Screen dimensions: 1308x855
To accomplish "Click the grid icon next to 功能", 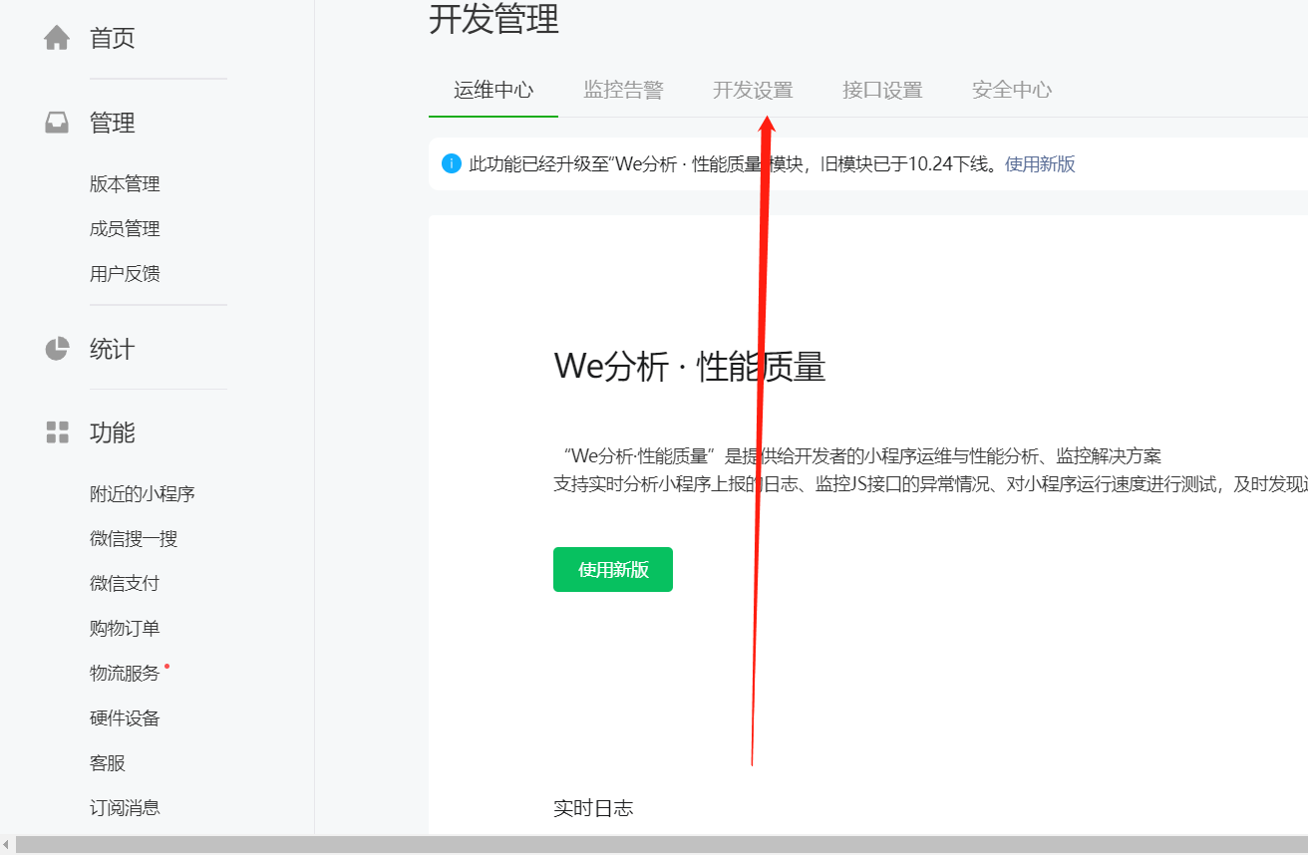I will tap(57, 432).
